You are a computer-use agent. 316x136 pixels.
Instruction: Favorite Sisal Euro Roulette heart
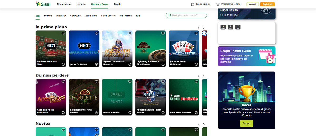pos(196,82)
